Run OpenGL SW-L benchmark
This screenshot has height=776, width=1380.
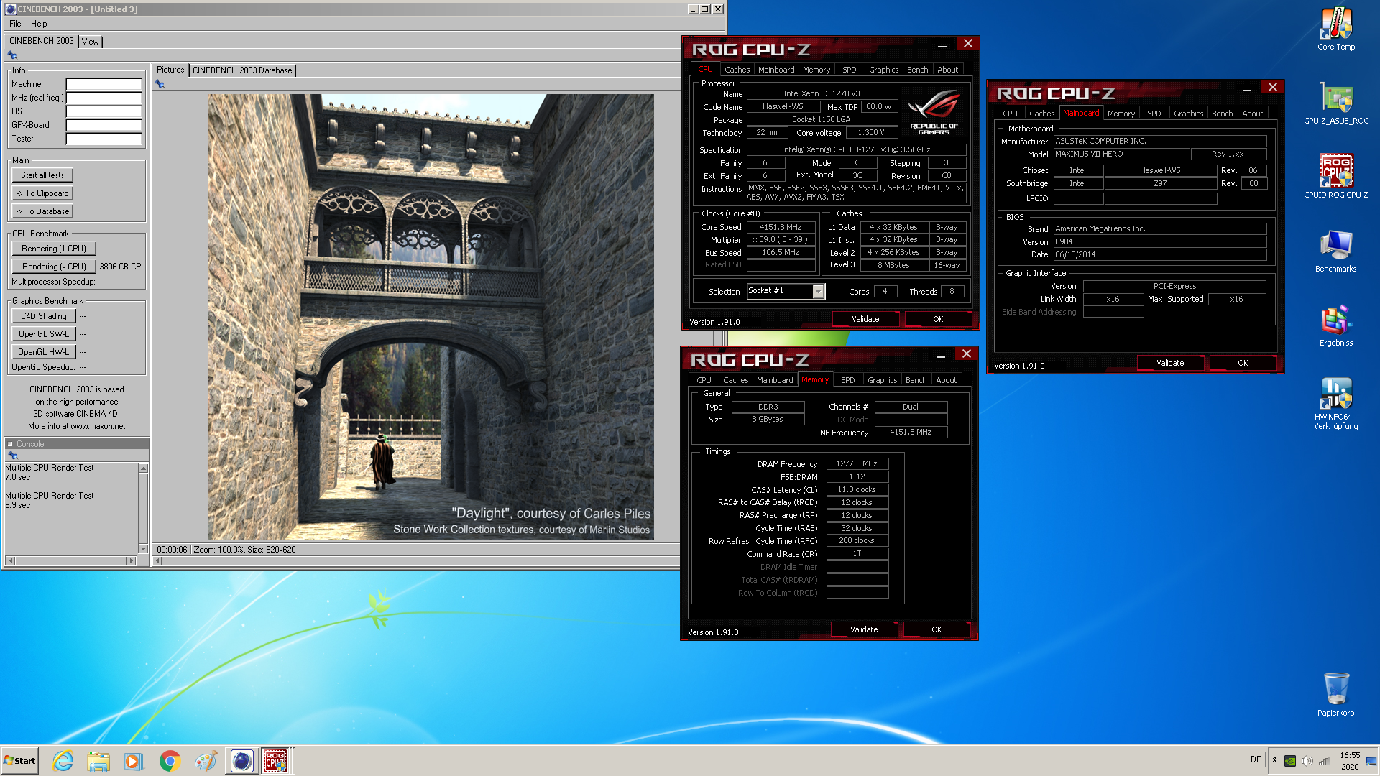click(44, 334)
